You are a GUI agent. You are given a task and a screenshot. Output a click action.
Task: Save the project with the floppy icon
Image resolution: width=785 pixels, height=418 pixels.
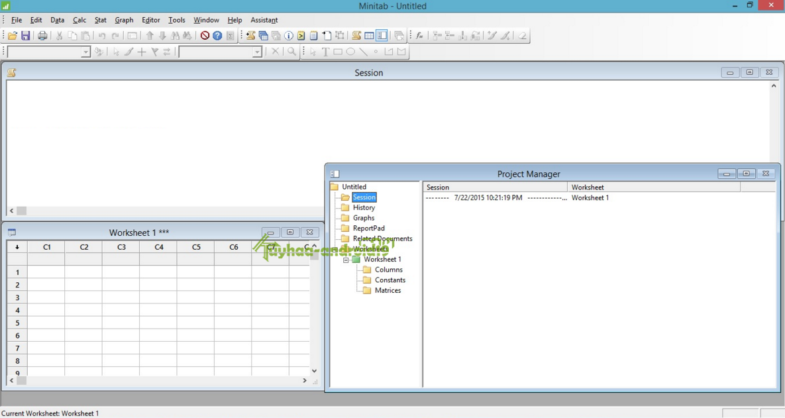[25, 36]
